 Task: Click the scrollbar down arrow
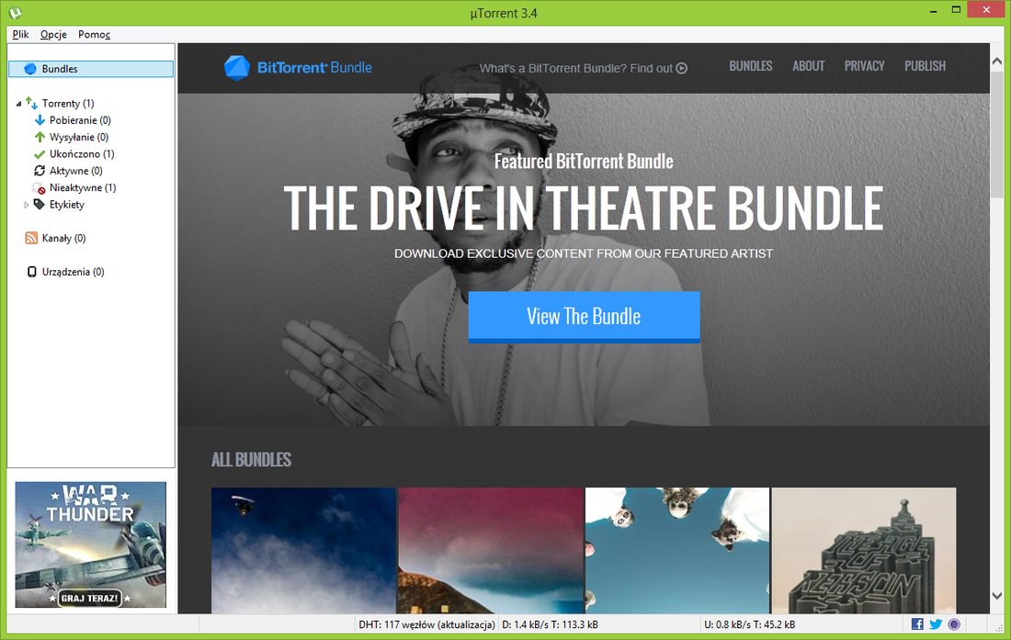[997, 596]
